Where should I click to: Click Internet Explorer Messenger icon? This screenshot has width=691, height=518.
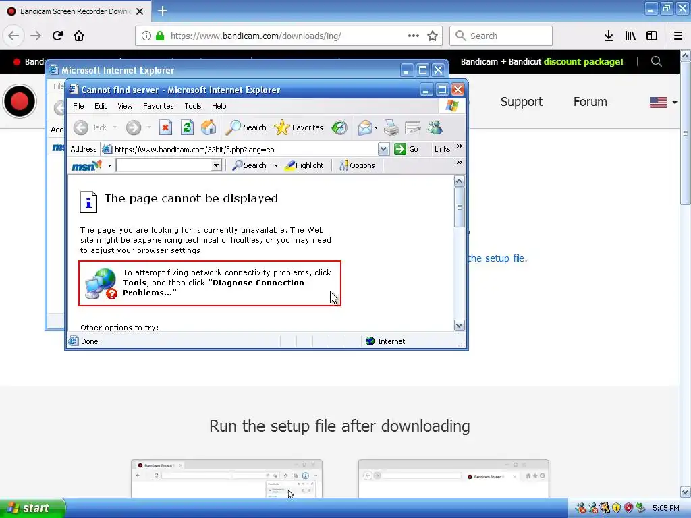coord(435,127)
